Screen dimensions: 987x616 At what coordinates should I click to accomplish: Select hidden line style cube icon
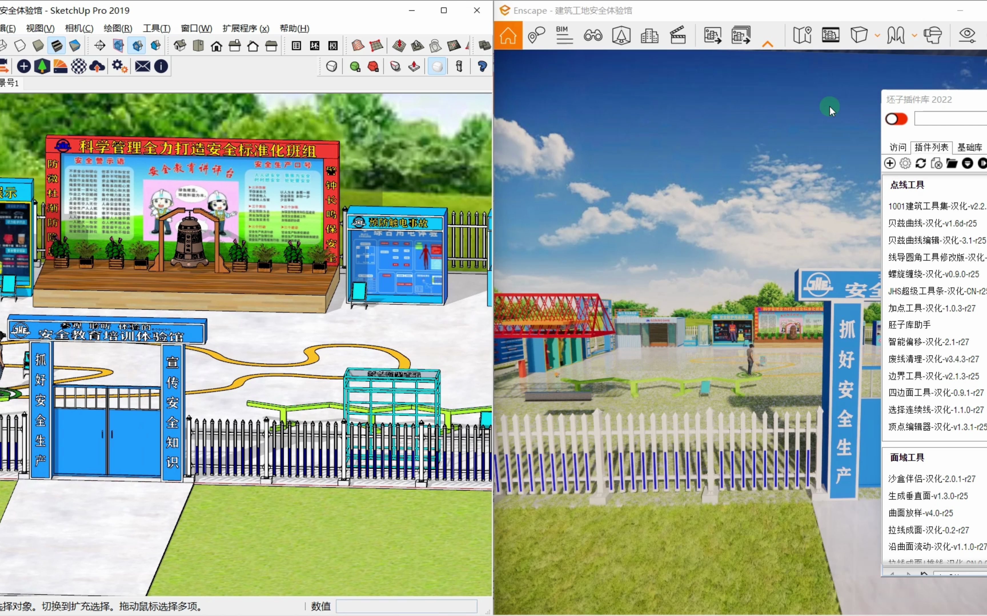(x=20, y=45)
